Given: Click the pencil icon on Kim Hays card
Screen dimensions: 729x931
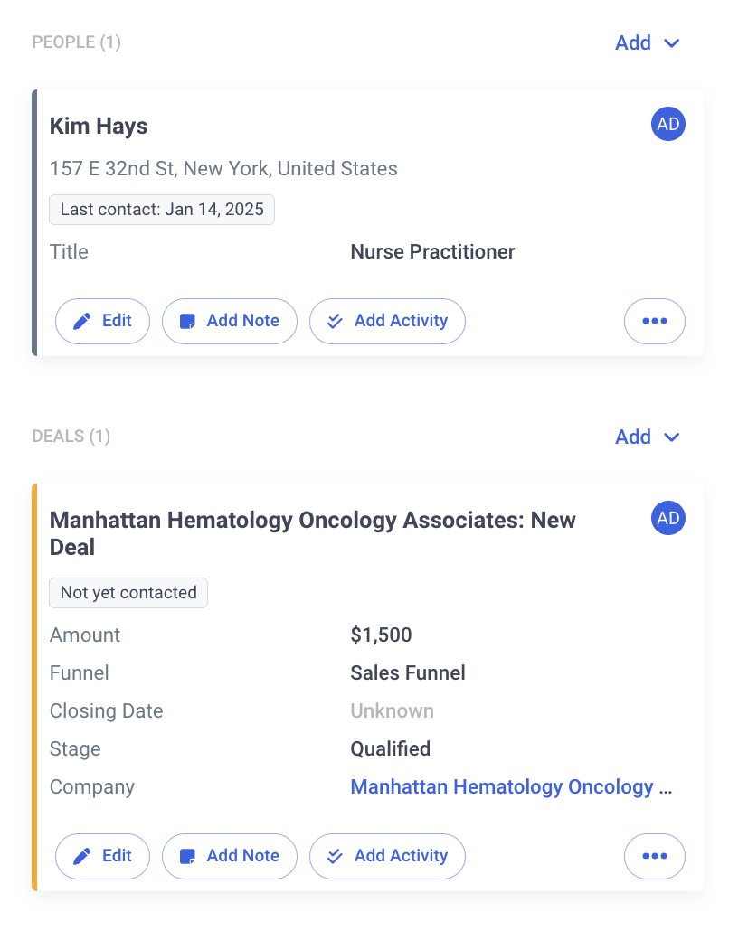Looking at the screenshot, I should tap(82, 321).
